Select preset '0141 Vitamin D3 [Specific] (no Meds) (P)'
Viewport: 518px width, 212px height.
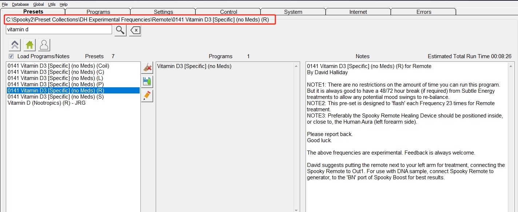point(73,84)
